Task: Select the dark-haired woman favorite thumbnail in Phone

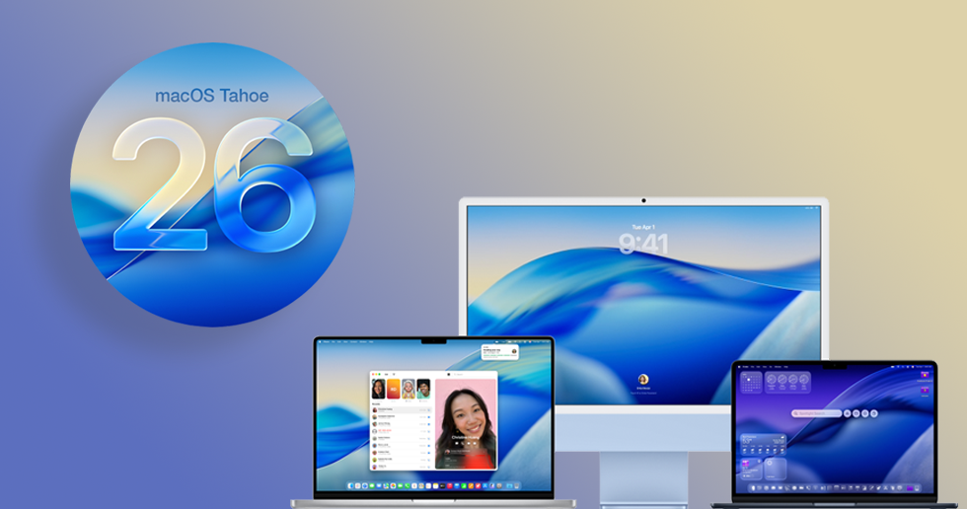Action: (378, 389)
